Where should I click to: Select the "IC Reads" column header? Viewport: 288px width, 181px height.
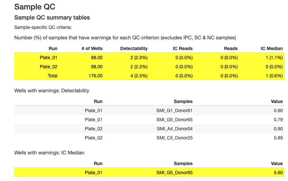point(183,48)
